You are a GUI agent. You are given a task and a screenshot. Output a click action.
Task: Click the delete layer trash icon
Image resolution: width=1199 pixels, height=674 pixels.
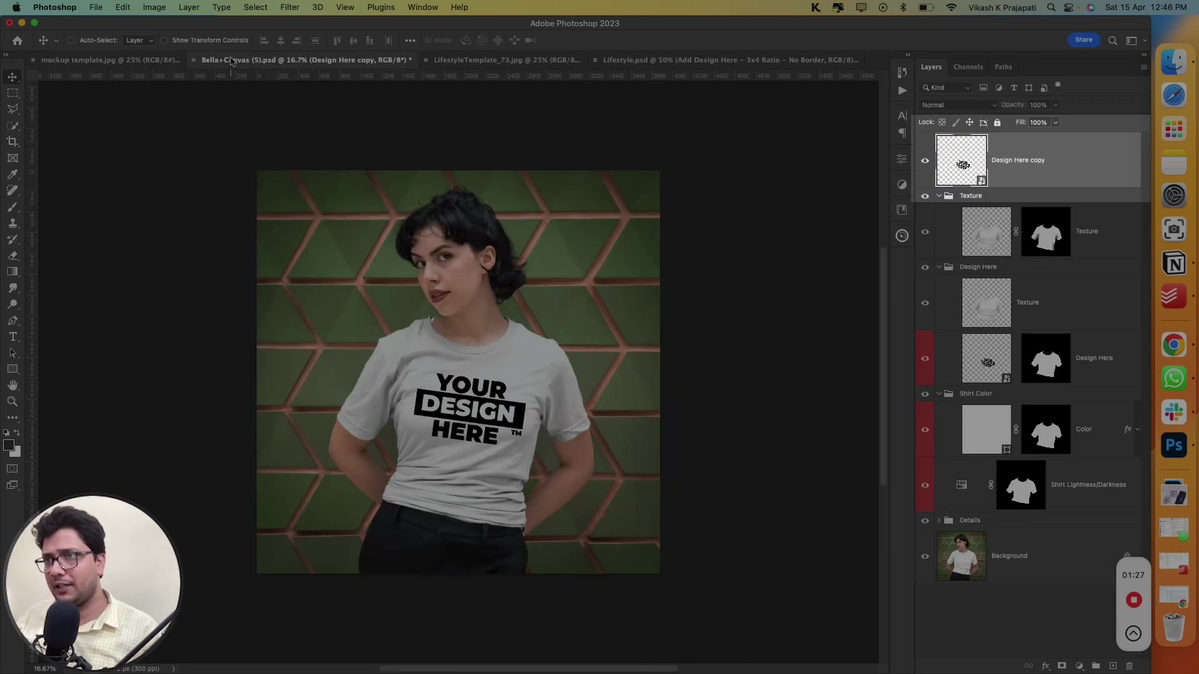pos(1129,666)
